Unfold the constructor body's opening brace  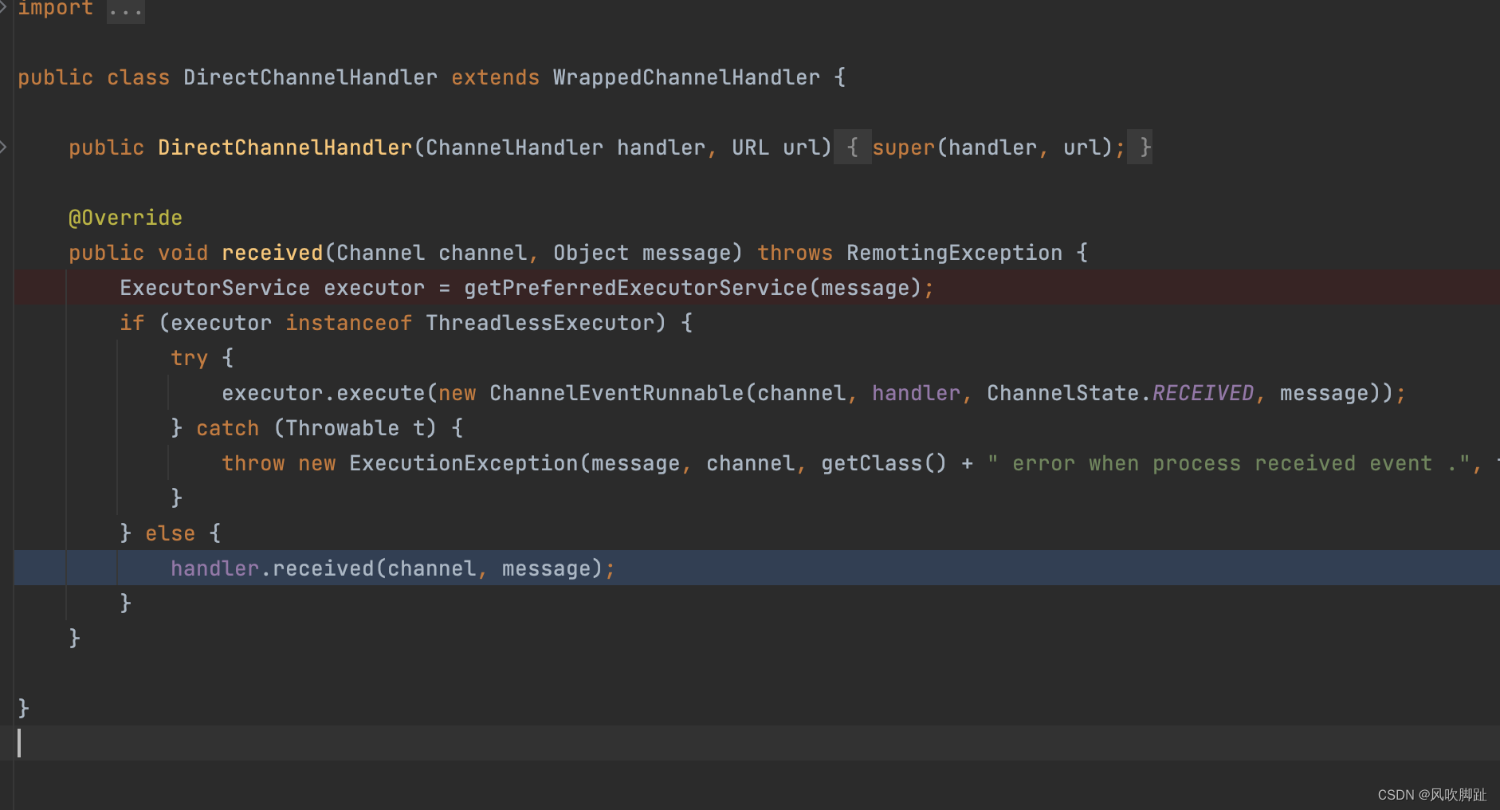[x=853, y=147]
